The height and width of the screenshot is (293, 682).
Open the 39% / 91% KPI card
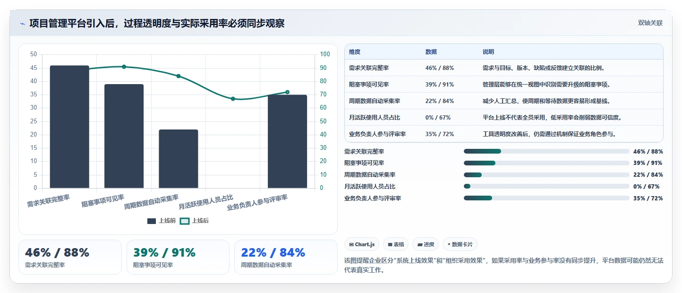(x=178, y=257)
